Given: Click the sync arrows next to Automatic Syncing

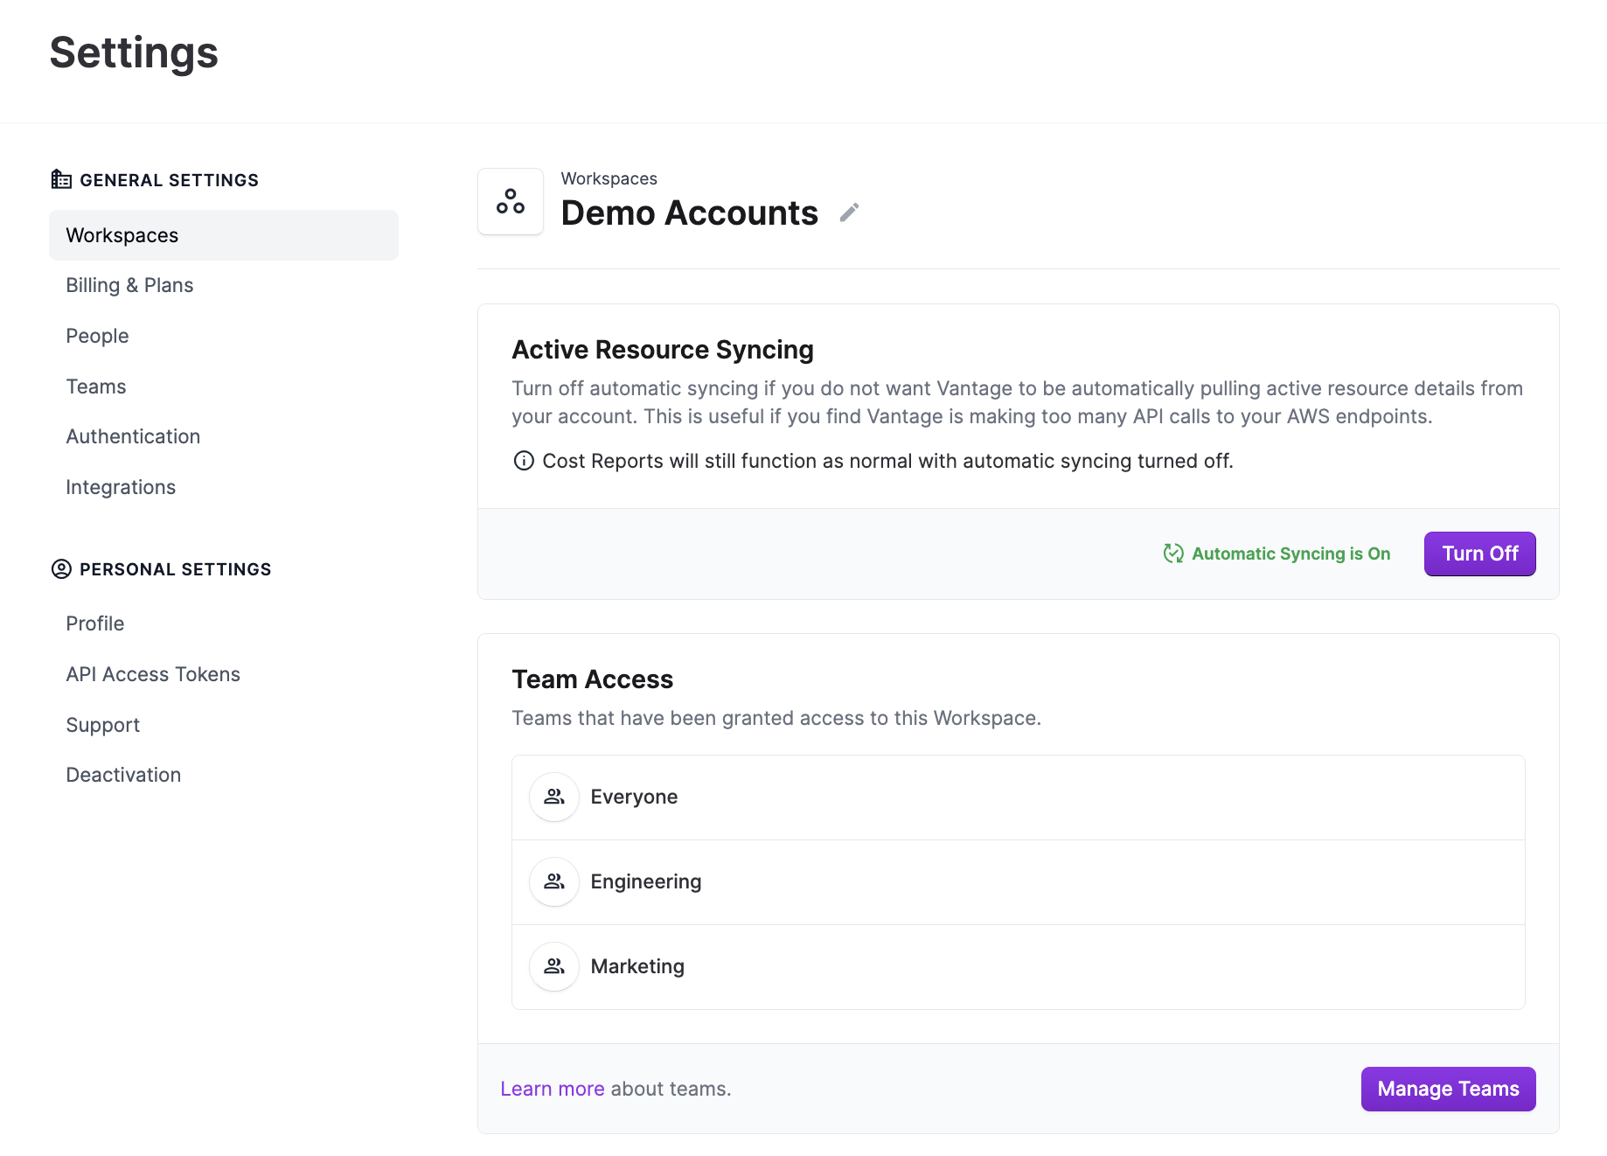Looking at the screenshot, I should [x=1172, y=553].
